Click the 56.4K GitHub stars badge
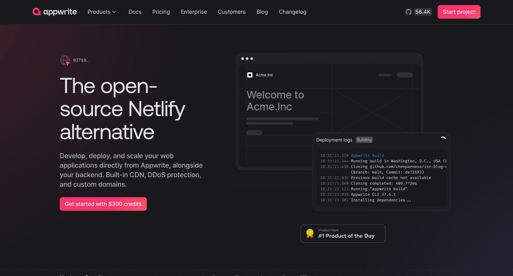Image resolution: width=513 pixels, height=276 pixels. 423,12
